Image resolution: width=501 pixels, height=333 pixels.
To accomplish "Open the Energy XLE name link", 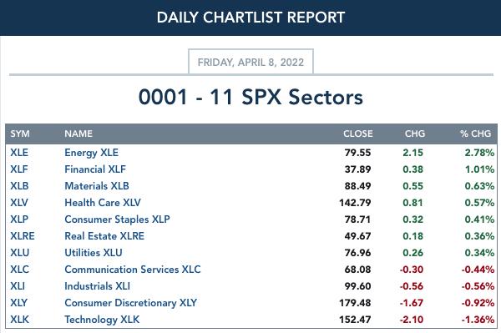I will click(x=91, y=153).
